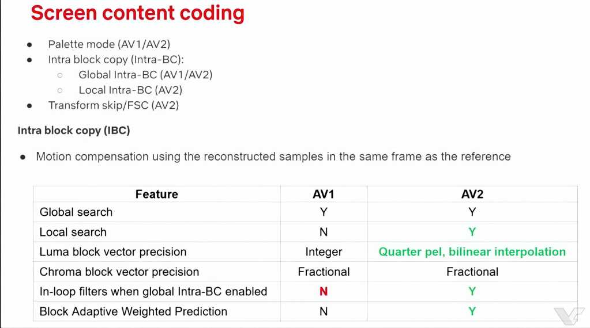The height and width of the screenshot is (328, 590).
Task: Click the "AV2" table column header
Action: [x=472, y=194]
